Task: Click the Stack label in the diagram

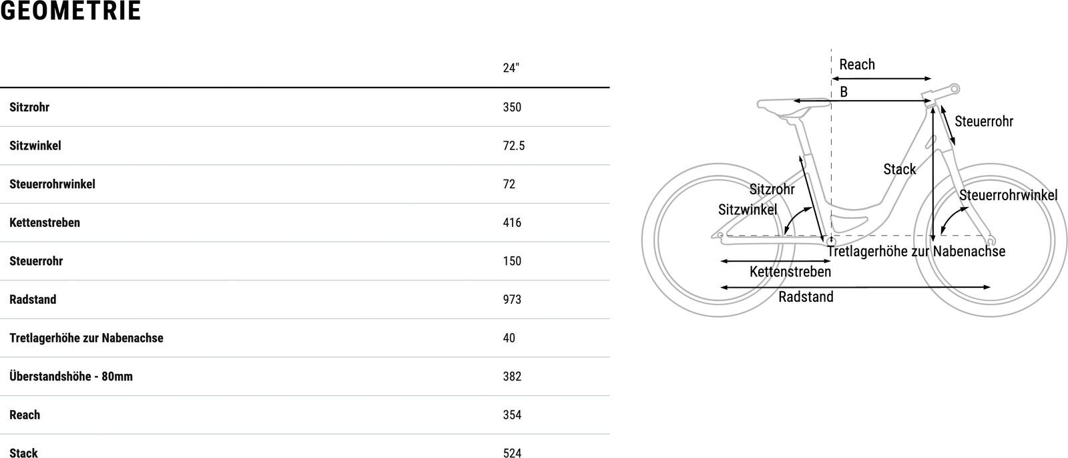Action: (899, 170)
